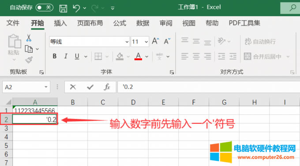Click the Increase Indent icon
300x166 pixels.
(x=233, y=56)
